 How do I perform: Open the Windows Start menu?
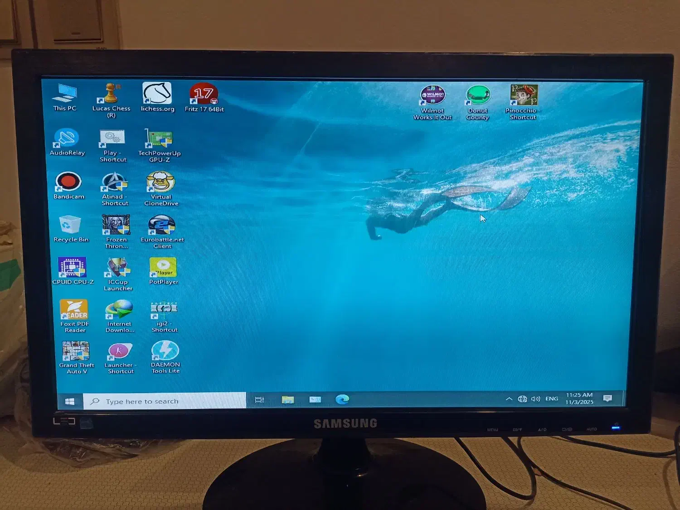pos(70,401)
